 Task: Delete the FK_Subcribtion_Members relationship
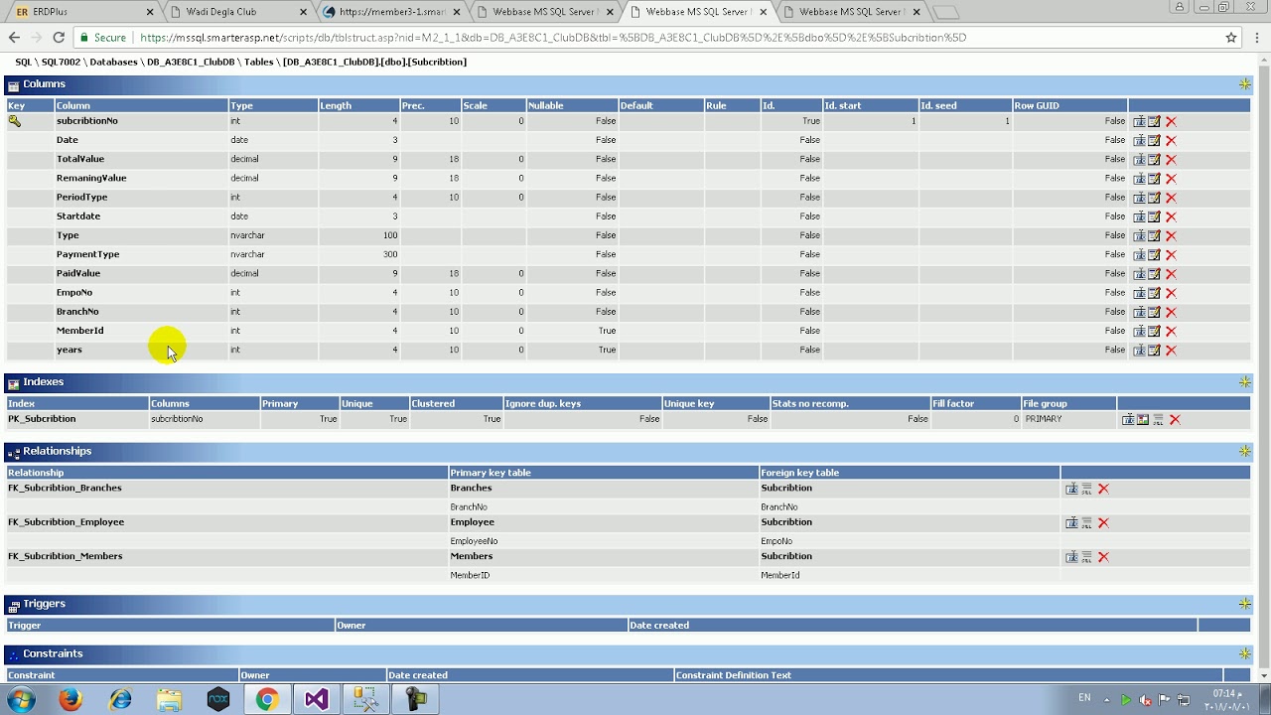pyautogui.click(x=1103, y=557)
